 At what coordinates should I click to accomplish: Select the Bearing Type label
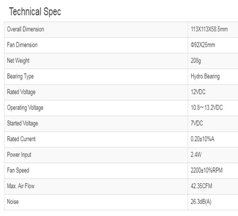pyautogui.click(x=20, y=76)
